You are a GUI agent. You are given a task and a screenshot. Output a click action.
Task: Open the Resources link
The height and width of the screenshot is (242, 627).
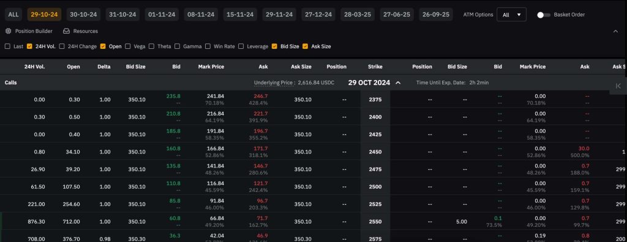[x=86, y=31]
